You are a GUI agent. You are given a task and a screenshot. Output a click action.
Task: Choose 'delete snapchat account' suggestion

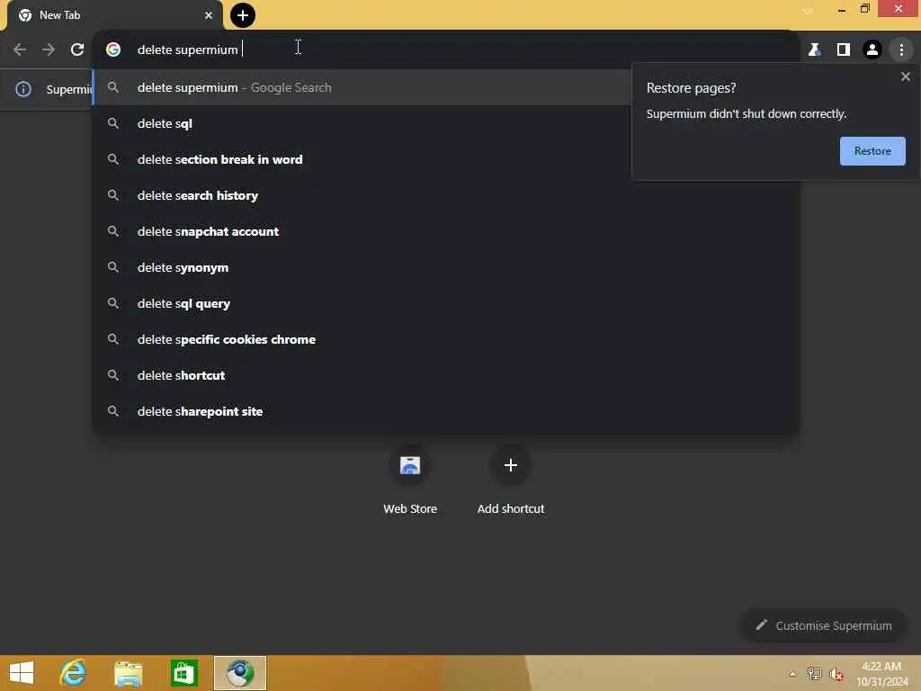(x=446, y=231)
